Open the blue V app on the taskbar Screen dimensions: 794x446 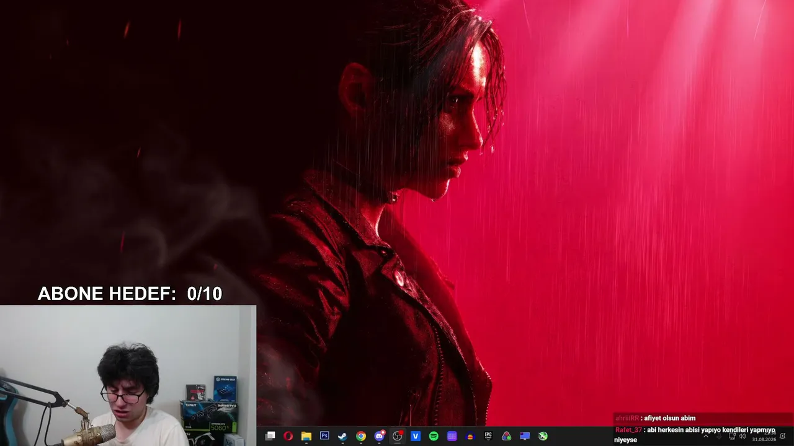tap(416, 436)
